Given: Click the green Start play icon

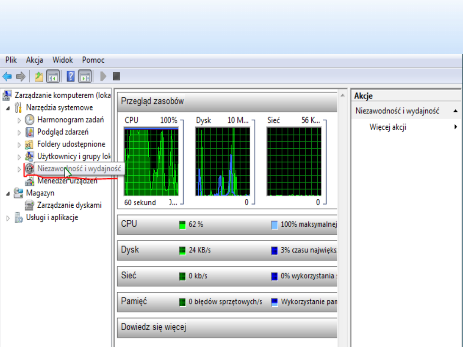Looking at the screenshot, I should [x=103, y=77].
